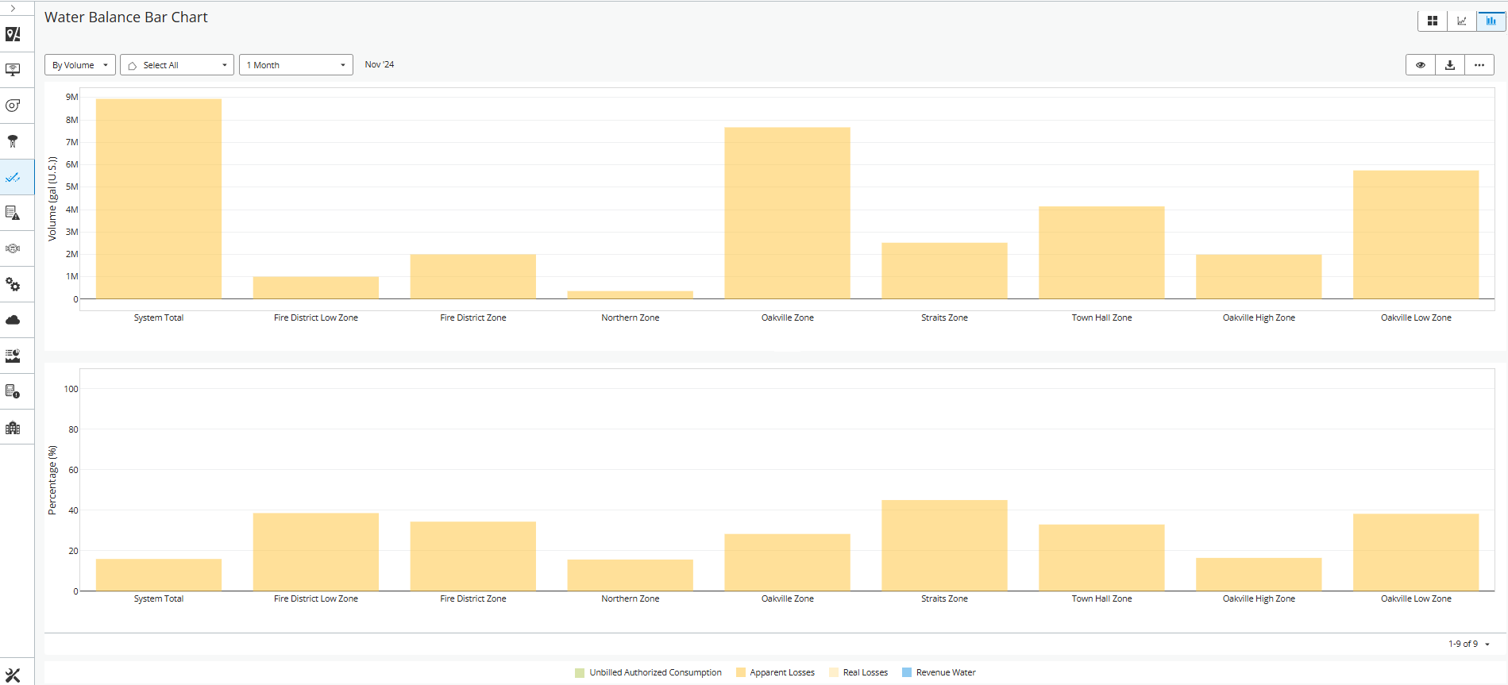This screenshot has height=685, width=1508.
Task: Open the report alert sidebar icon
Action: click(13, 213)
